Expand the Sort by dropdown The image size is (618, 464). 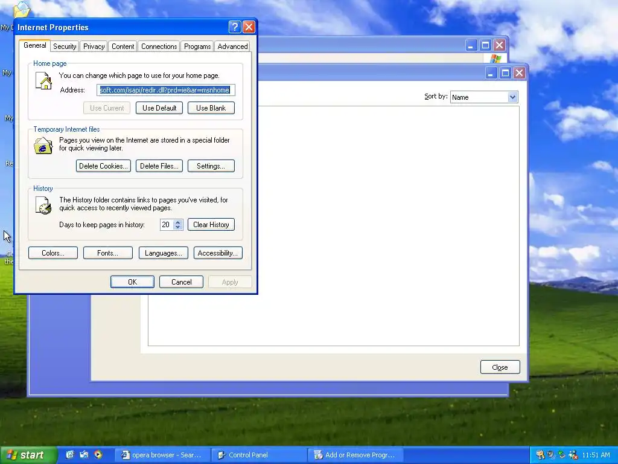click(512, 97)
